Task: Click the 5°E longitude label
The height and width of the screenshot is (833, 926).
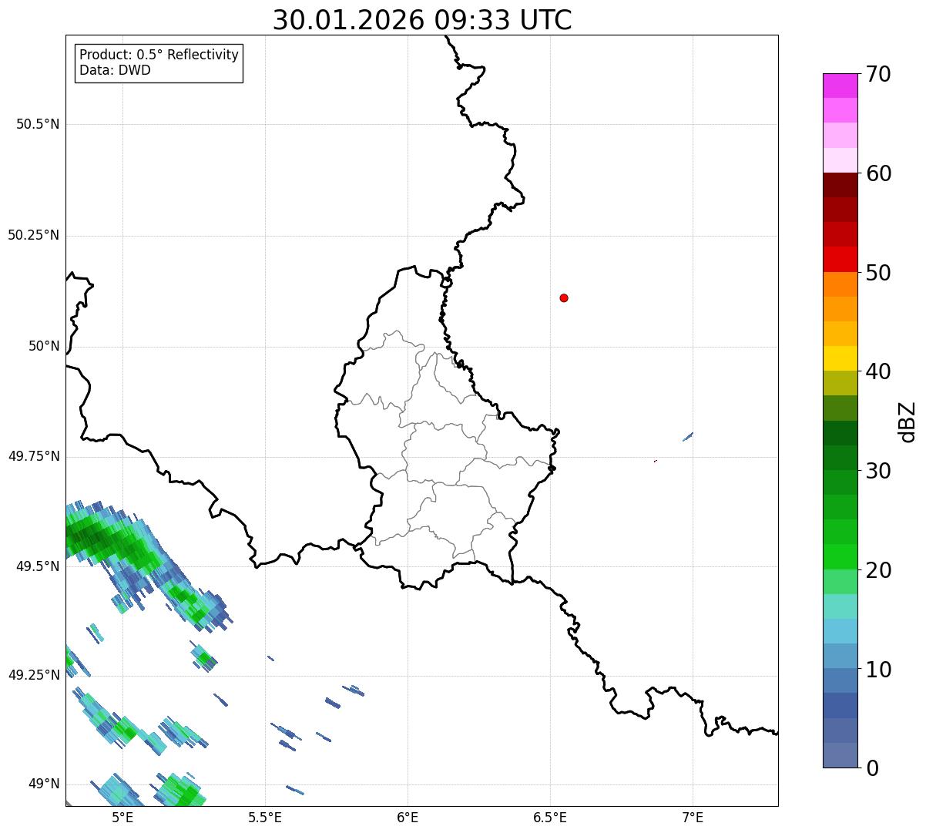Action: (122, 818)
